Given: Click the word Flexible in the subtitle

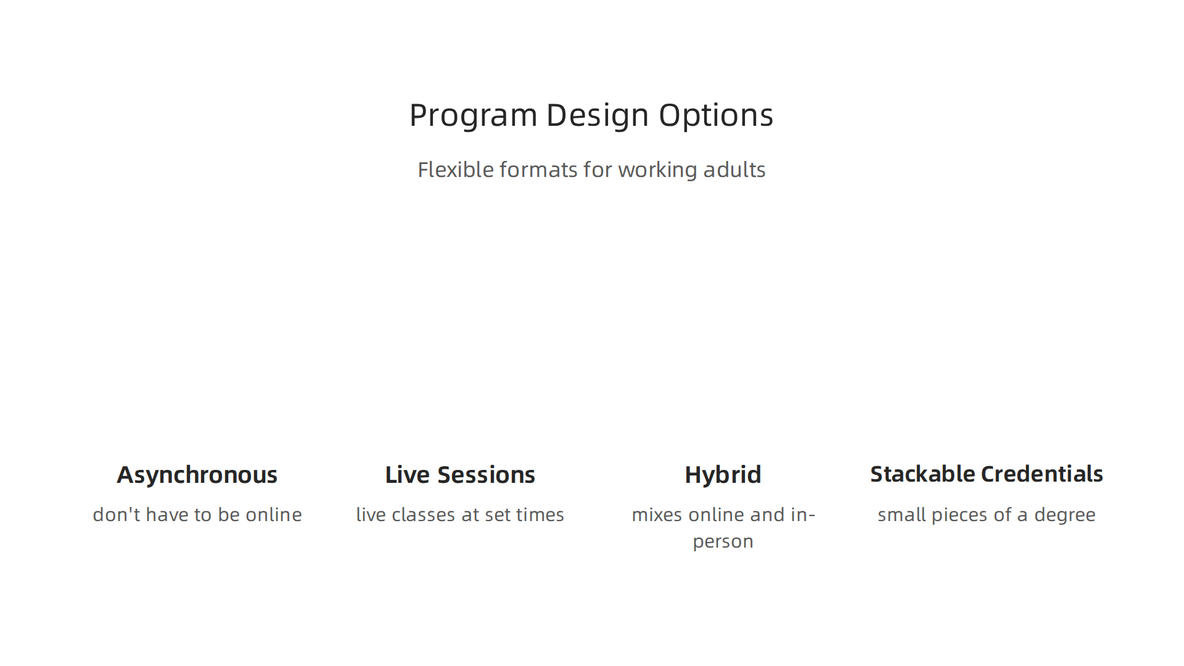Looking at the screenshot, I should [456, 170].
